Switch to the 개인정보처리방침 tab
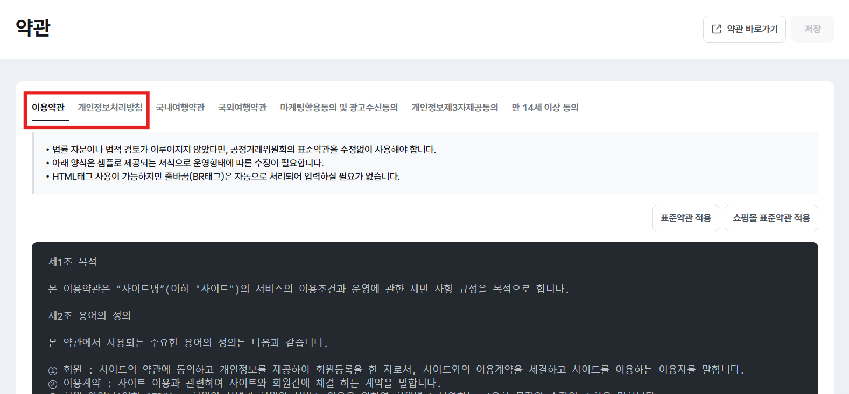 click(x=110, y=108)
